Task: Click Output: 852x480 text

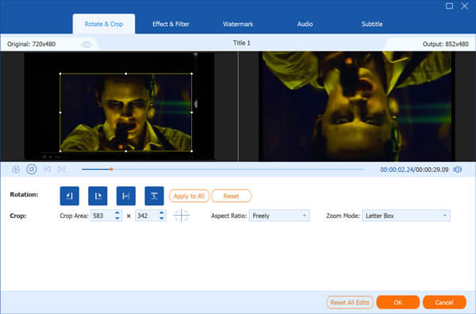Action: [445, 44]
